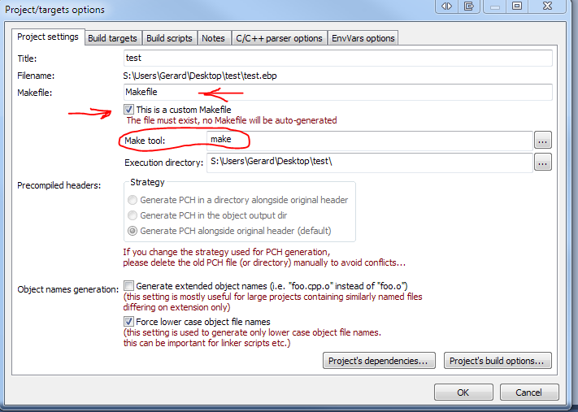Click the 'Object names generation:' label
578x412 pixels.
point(68,289)
